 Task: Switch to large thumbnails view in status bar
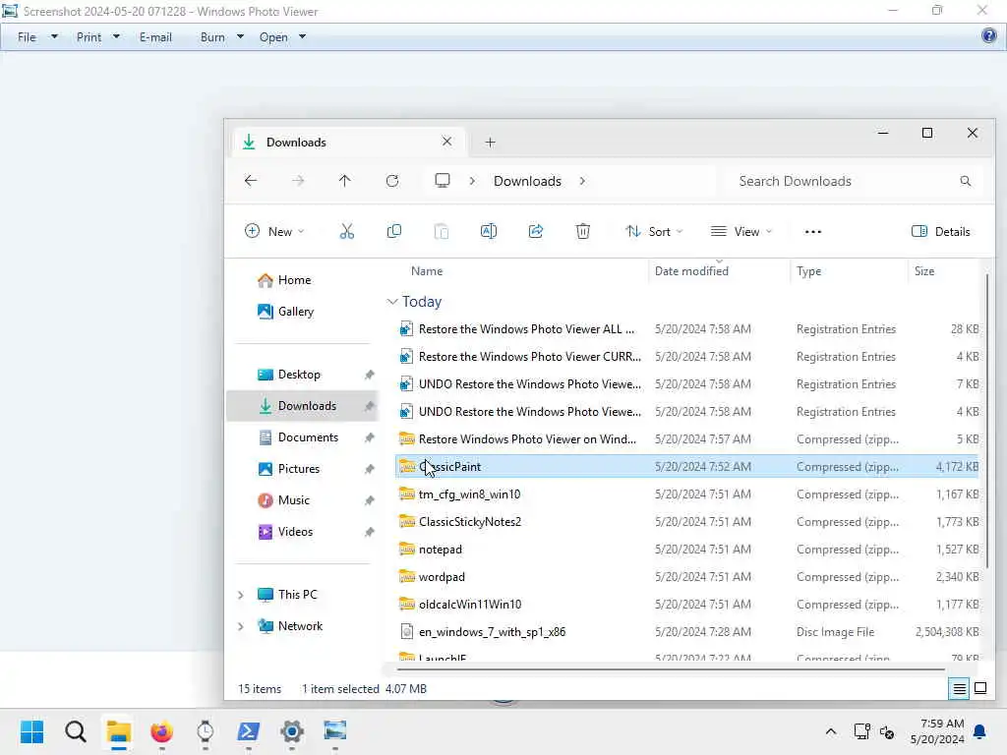pyautogui.click(x=980, y=689)
